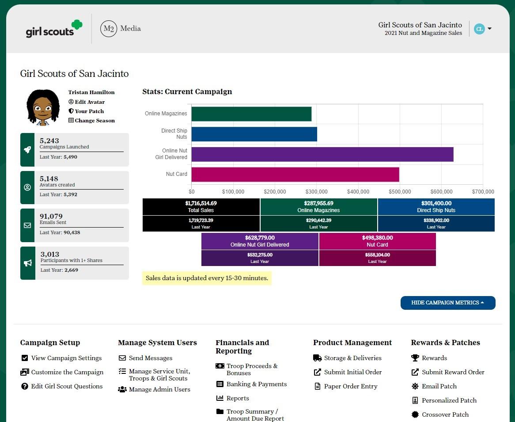515x422 pixels.
Task: Open Reports
Action: (238, 398)
